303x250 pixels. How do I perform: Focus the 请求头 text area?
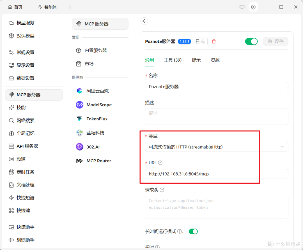(x=217, y=207)
